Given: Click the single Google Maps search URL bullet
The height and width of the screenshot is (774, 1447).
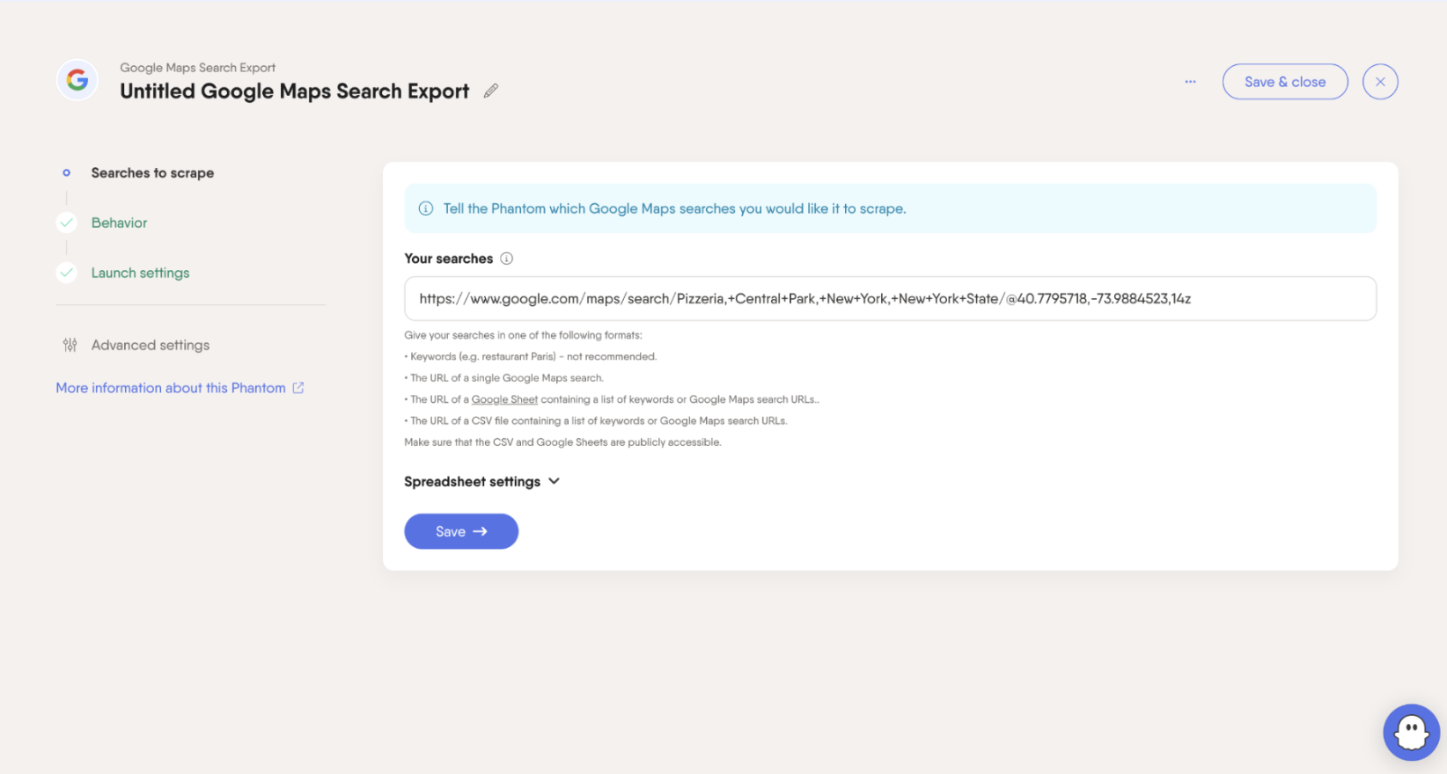Looking at the screenshot, I should (504, 378).
